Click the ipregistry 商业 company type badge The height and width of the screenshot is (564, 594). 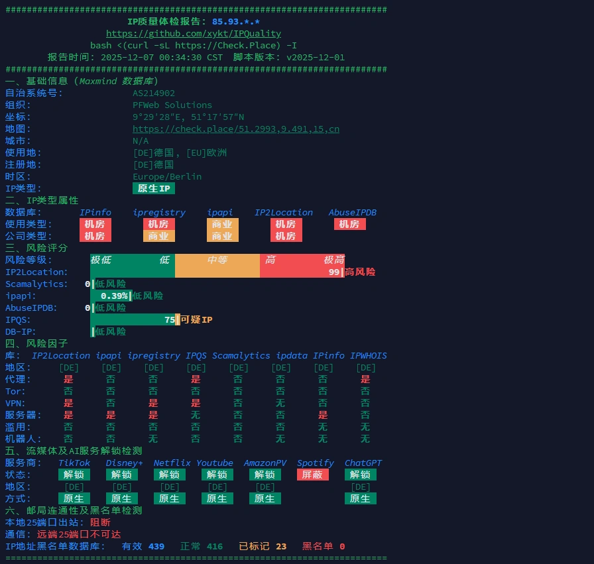pyautogui.click(x=159, y=237)
